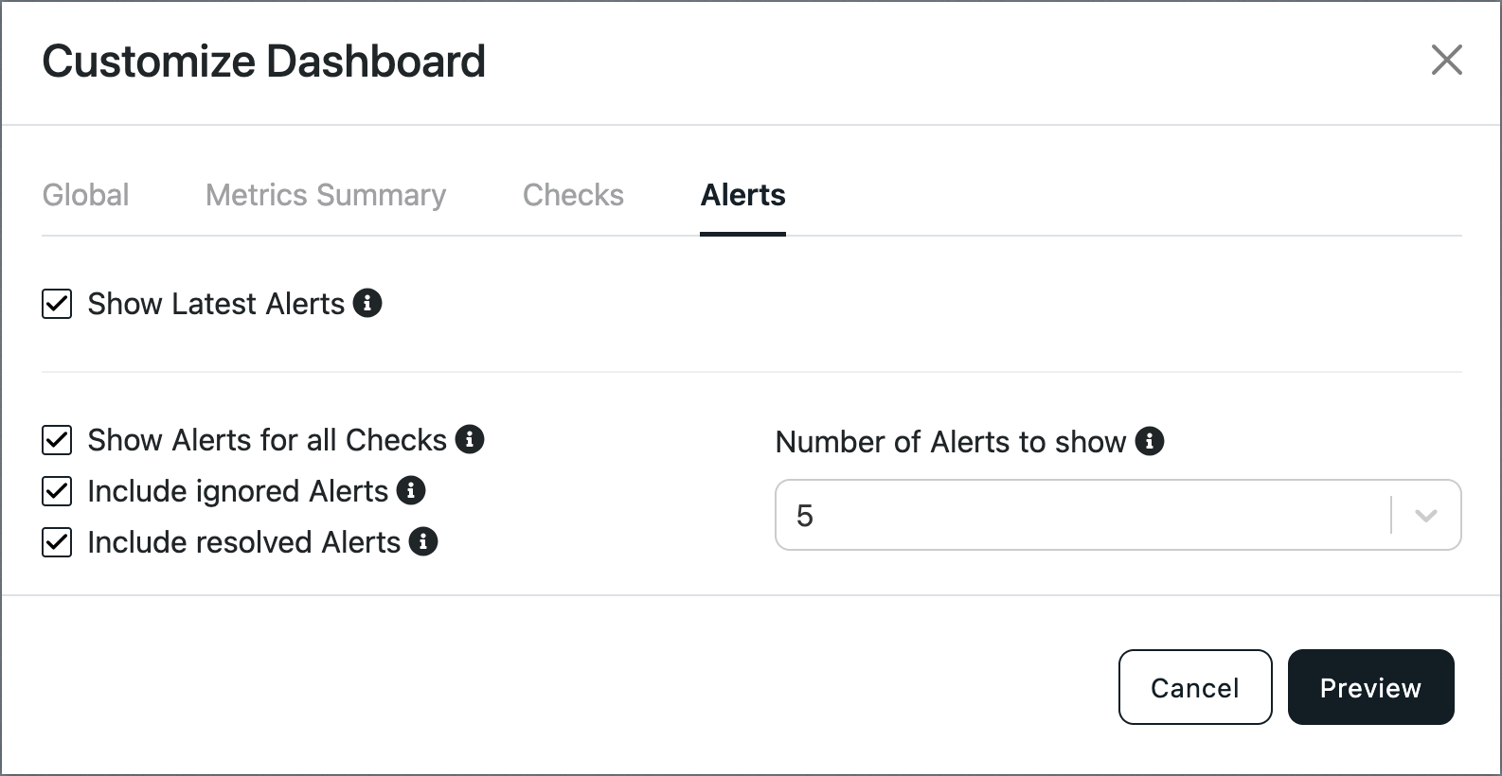Click the Preview button

[x=1371, y=687]
